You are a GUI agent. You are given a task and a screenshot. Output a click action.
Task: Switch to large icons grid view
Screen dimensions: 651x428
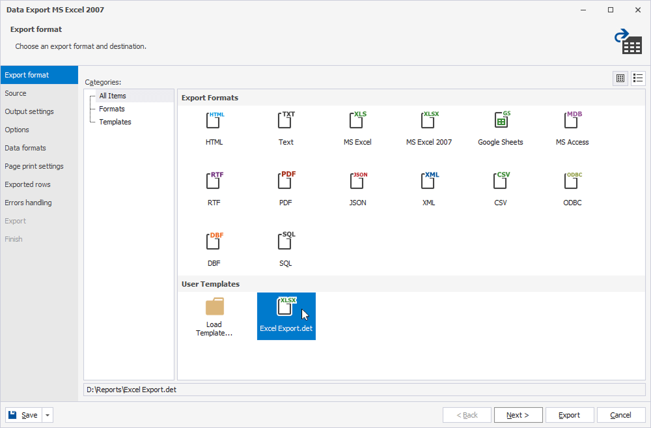click(620, 78)
